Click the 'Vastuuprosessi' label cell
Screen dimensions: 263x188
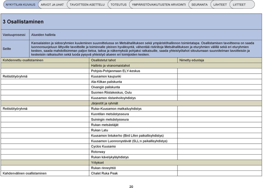click(x=15, y=35)
